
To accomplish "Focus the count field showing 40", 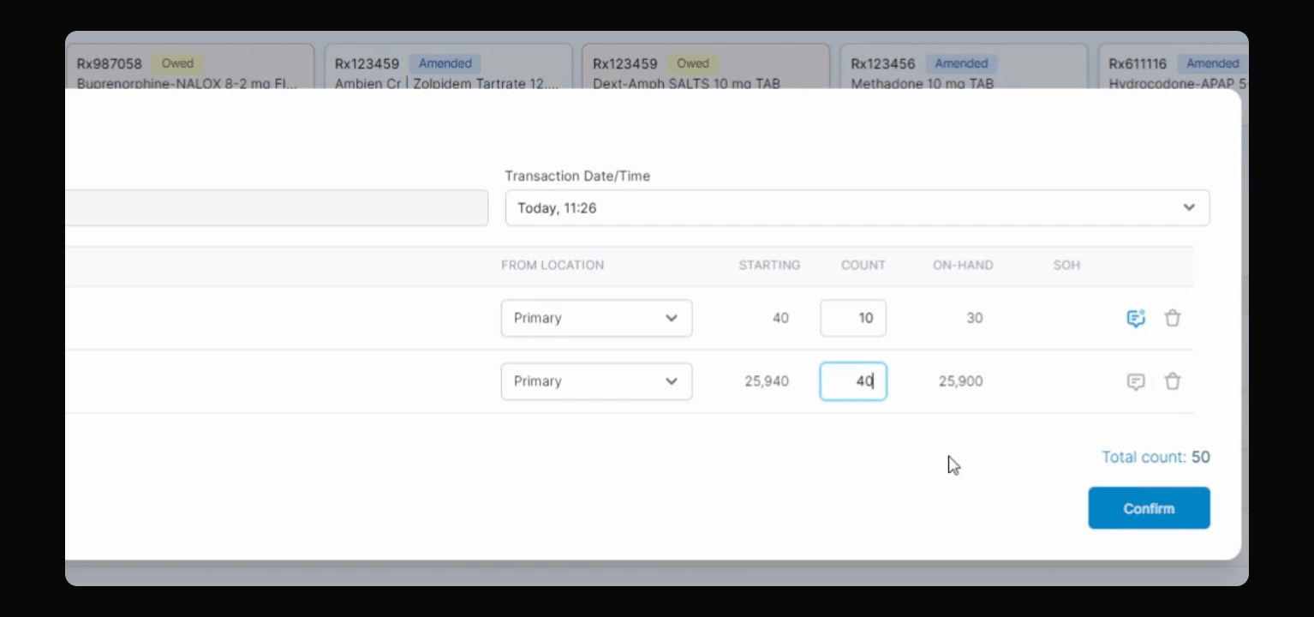I will (853, 381).
